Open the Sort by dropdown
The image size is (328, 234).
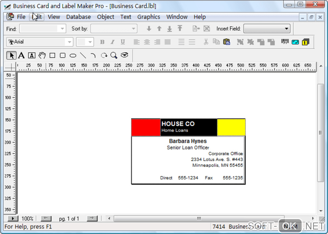pos(133,28)
